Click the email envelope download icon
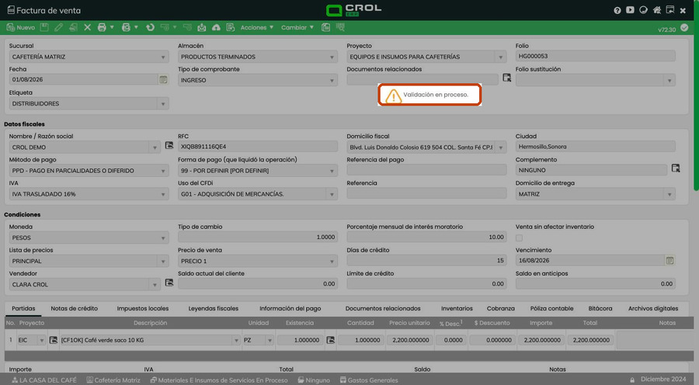Image resolution: width=699 pixels, height=385 pixels. [x=201, y=28]
